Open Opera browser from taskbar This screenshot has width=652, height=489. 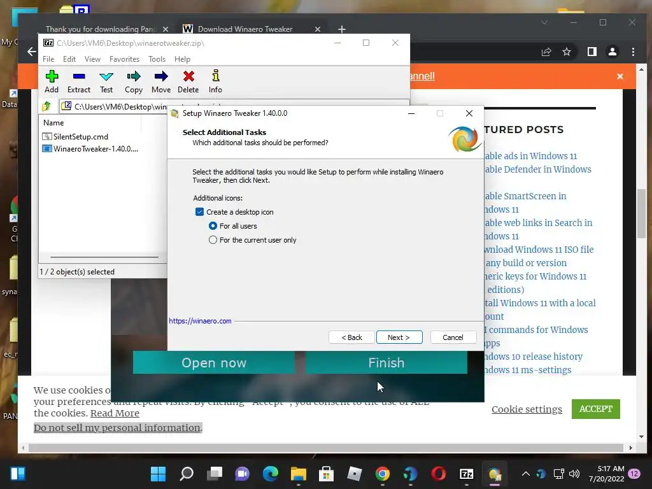coord(438,474)
